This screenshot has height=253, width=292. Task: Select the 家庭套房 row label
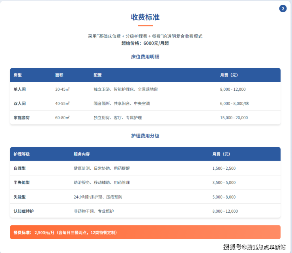click(x=22, y=118)
